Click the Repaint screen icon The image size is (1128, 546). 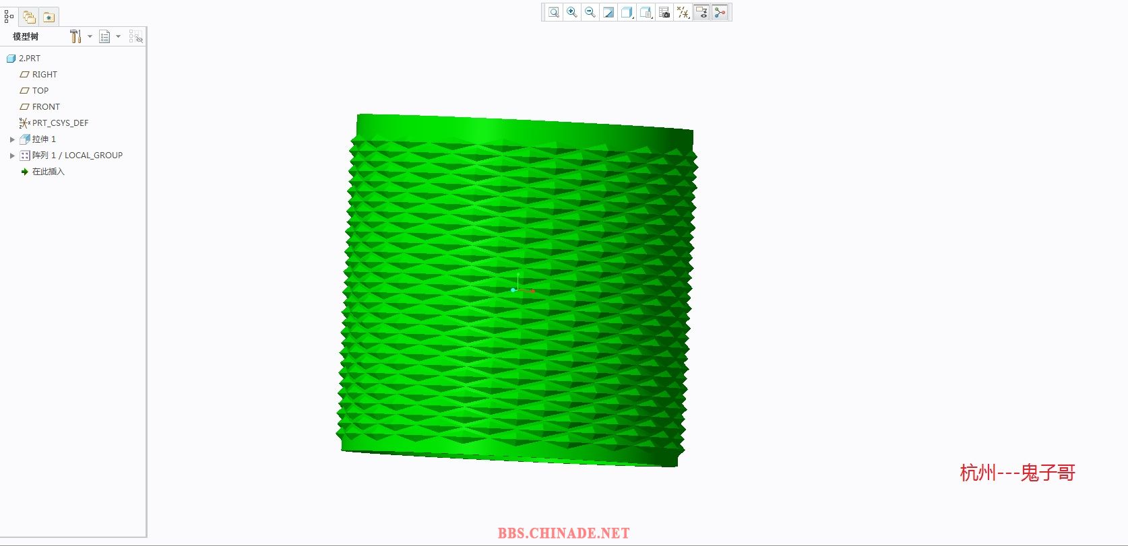click(x=608, y=12)
